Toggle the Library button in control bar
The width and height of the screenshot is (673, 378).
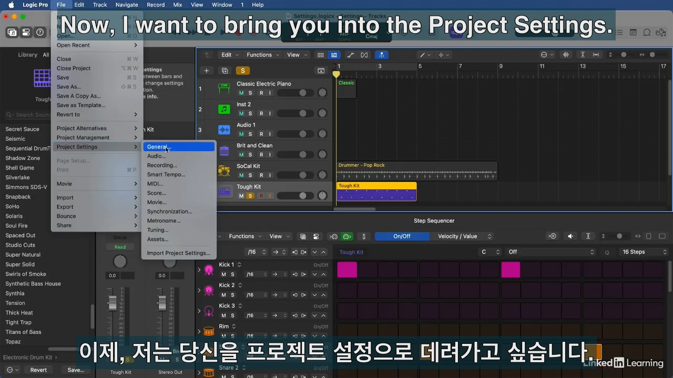12,33
